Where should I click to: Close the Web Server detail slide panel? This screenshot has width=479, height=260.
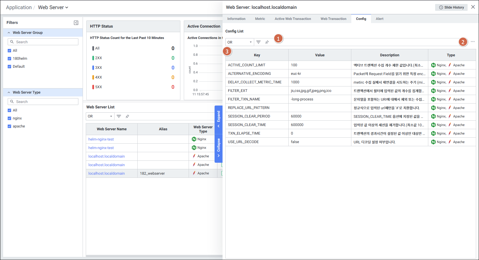pyautogui.click(x=473, y=7)
